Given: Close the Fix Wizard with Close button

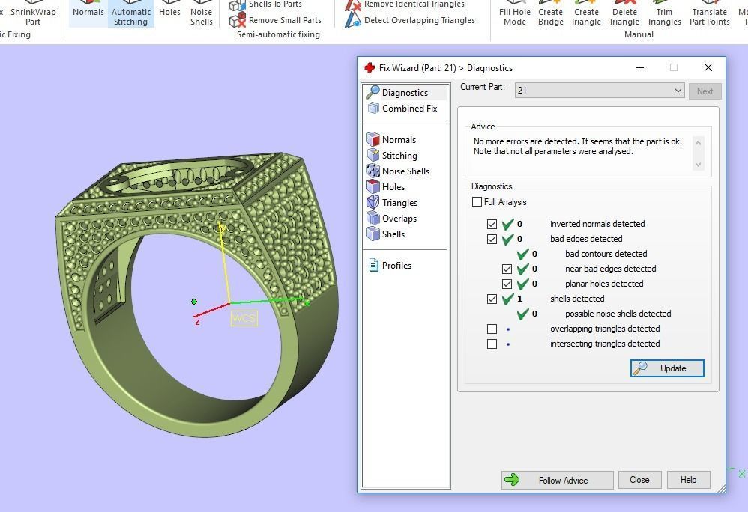Looking at the screenshot, I should click(x=639, y=480).
